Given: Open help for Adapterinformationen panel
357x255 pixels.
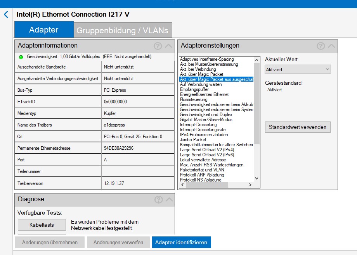Looking at the screenshot, I should point(158,46).
